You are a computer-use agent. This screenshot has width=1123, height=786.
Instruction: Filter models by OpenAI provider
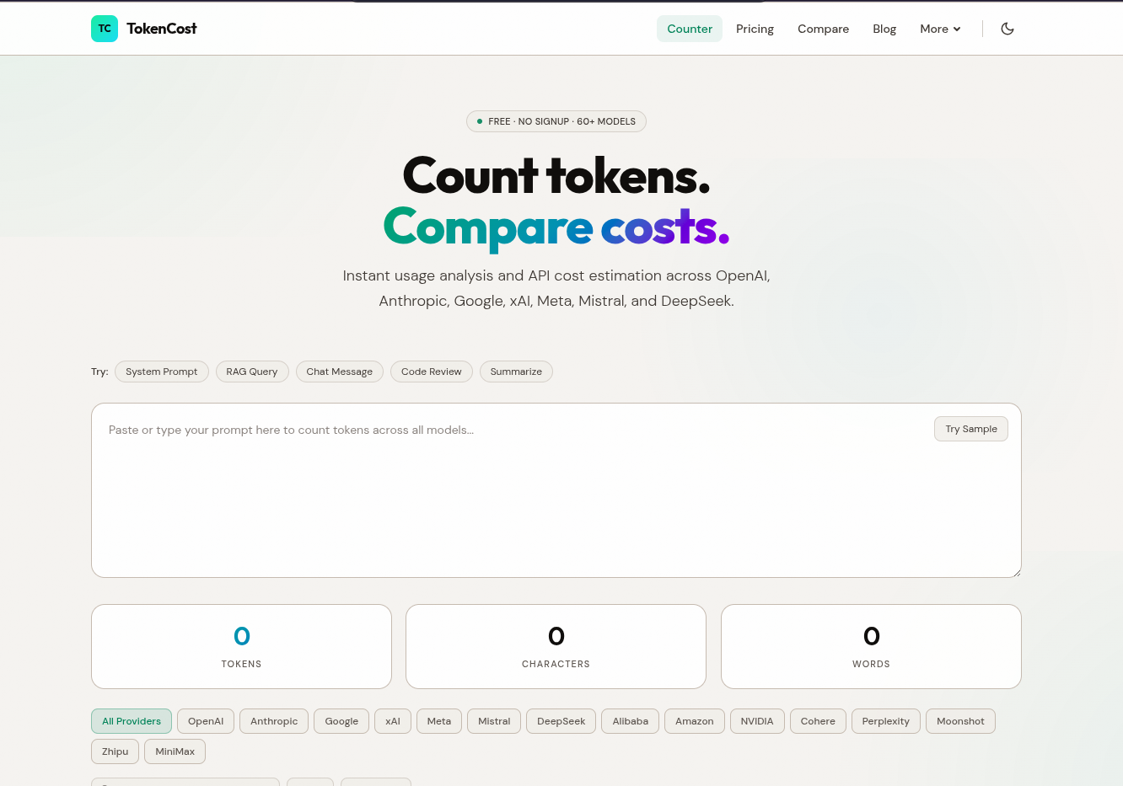(205, 721)
